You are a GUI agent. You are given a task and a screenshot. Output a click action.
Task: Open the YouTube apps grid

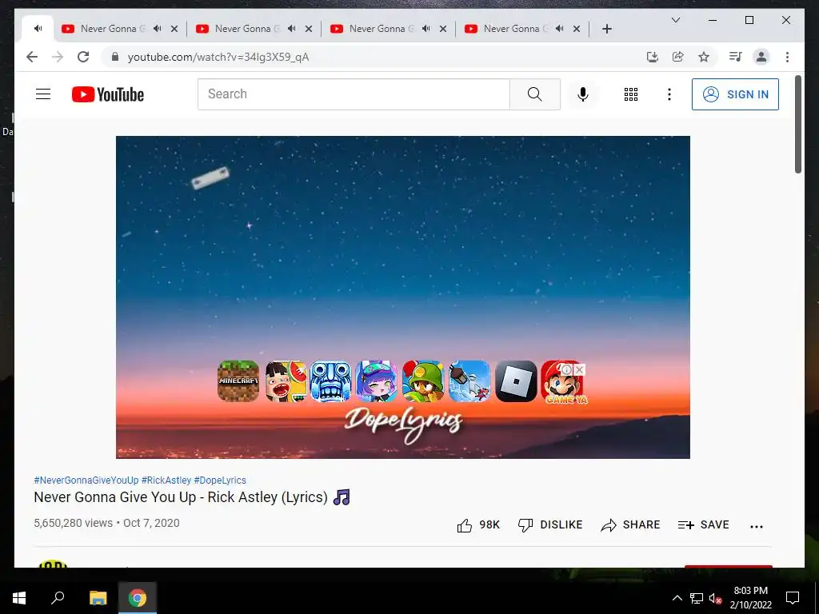(631, 94)
